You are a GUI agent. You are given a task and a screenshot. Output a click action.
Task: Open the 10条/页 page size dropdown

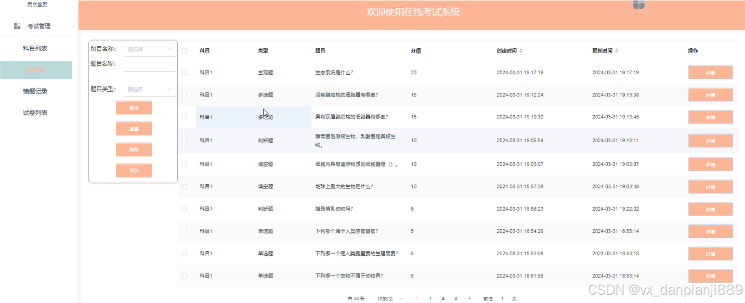click(390, 299)
